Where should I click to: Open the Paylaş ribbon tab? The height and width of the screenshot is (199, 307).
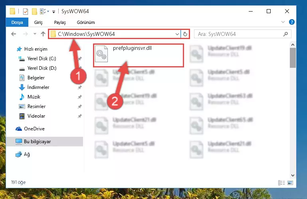click(x=60, y=22)
